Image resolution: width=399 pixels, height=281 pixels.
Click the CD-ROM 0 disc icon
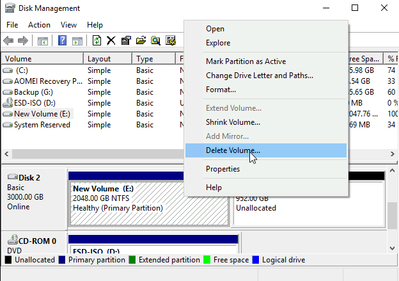[13, 239]
